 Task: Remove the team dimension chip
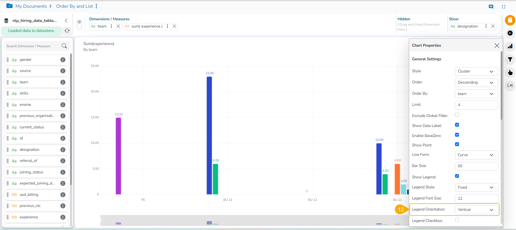click(x=118, y=26)
